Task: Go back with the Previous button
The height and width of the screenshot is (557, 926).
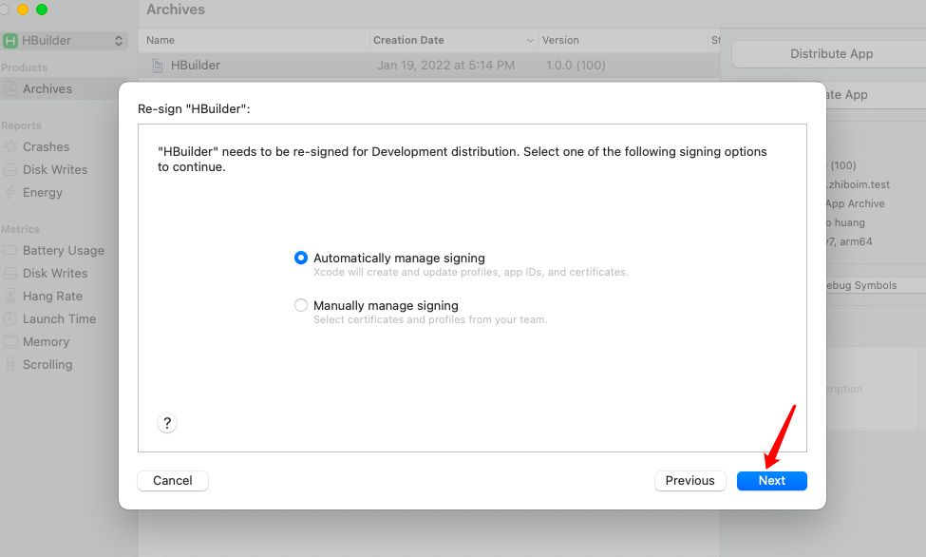Action: point(690,481)
